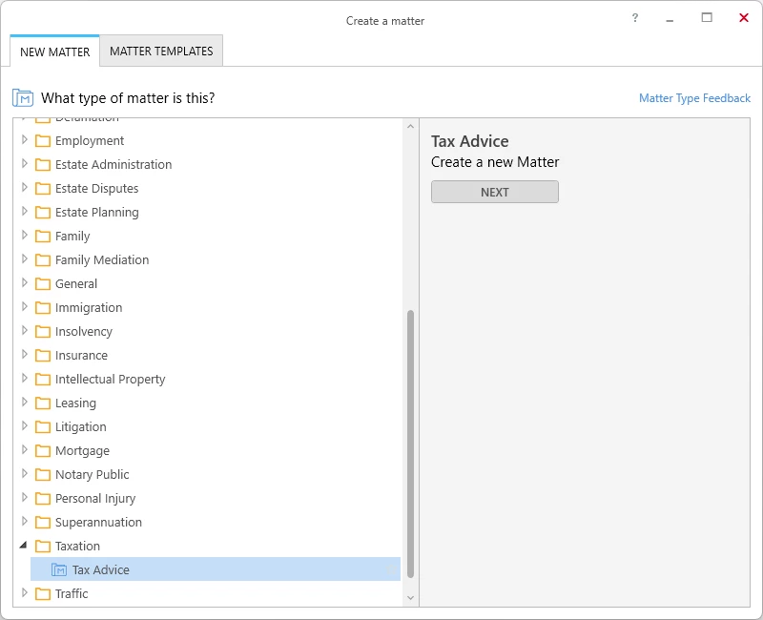Viewport: 763px width, 620px height.
Task: Click the Notary Public folder icon
Action: pos(43,474)
